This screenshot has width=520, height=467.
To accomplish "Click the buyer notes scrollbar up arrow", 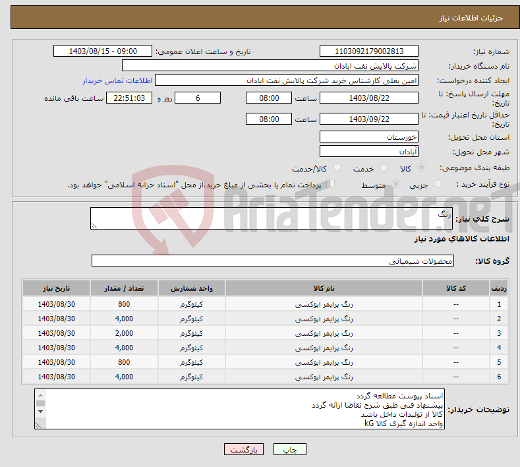I will click(x=40, y=395).
